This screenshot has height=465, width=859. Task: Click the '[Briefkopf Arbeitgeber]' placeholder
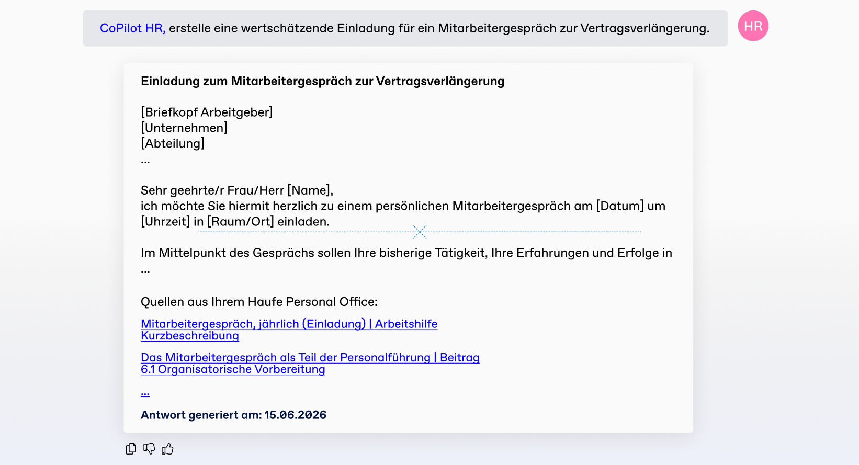207,112
